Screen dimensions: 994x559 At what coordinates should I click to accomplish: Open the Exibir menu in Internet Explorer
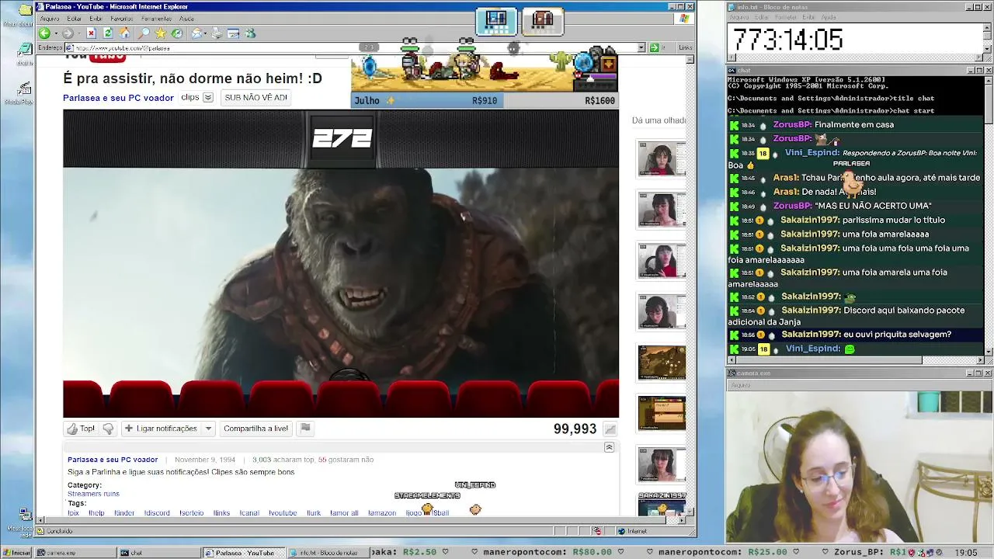tap(96, 19)
